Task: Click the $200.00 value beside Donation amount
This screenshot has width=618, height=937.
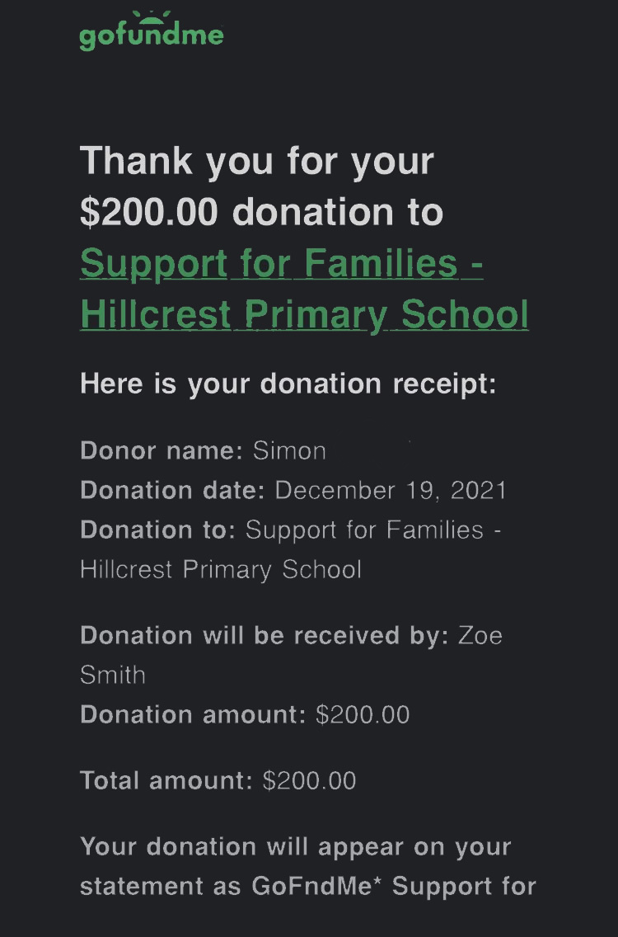Action: (x=363, y=714)
